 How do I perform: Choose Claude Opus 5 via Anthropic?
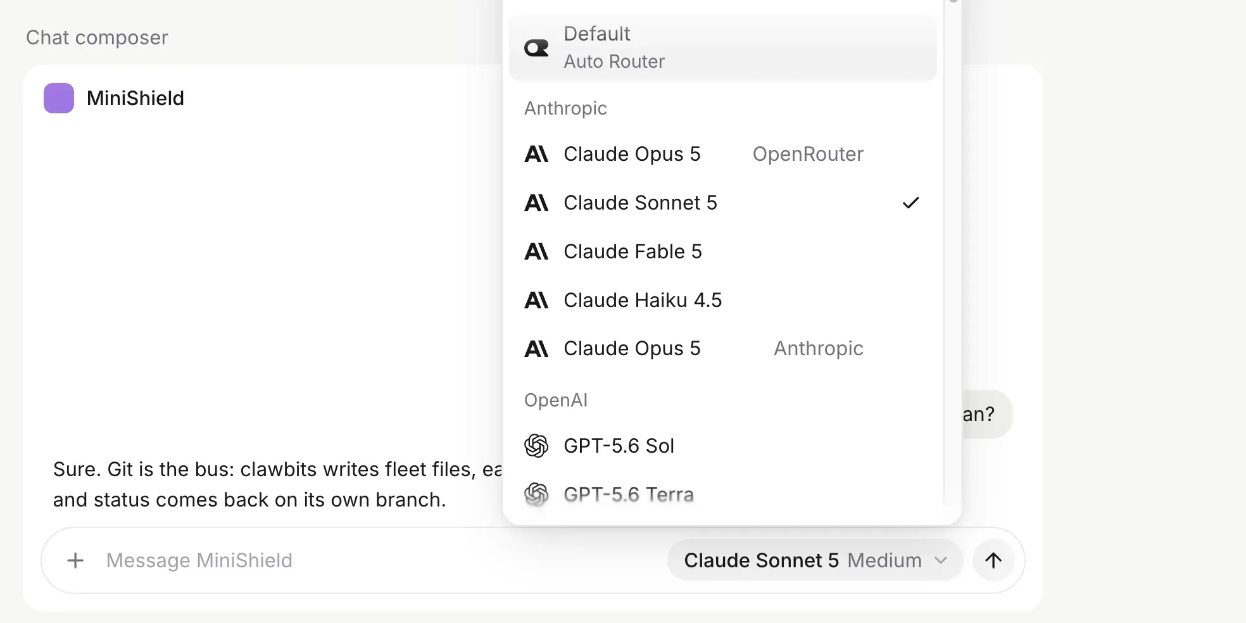tap(723, 348)
